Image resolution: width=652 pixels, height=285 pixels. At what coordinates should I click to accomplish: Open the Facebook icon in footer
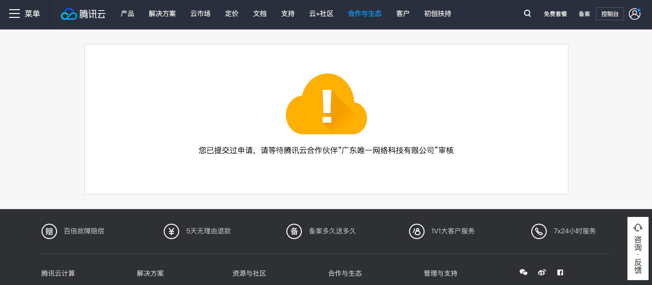[x=560, y=272]
